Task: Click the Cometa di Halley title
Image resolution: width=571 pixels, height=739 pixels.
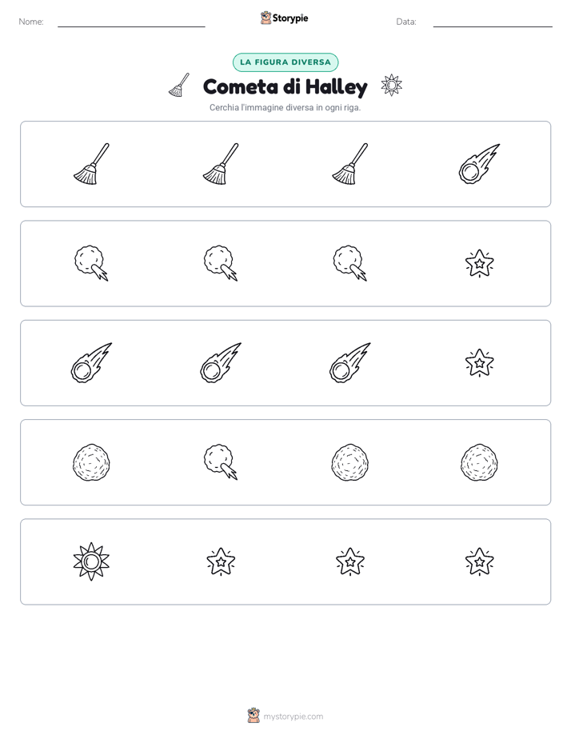Action: pyautogui.click(x=285, y=86)
